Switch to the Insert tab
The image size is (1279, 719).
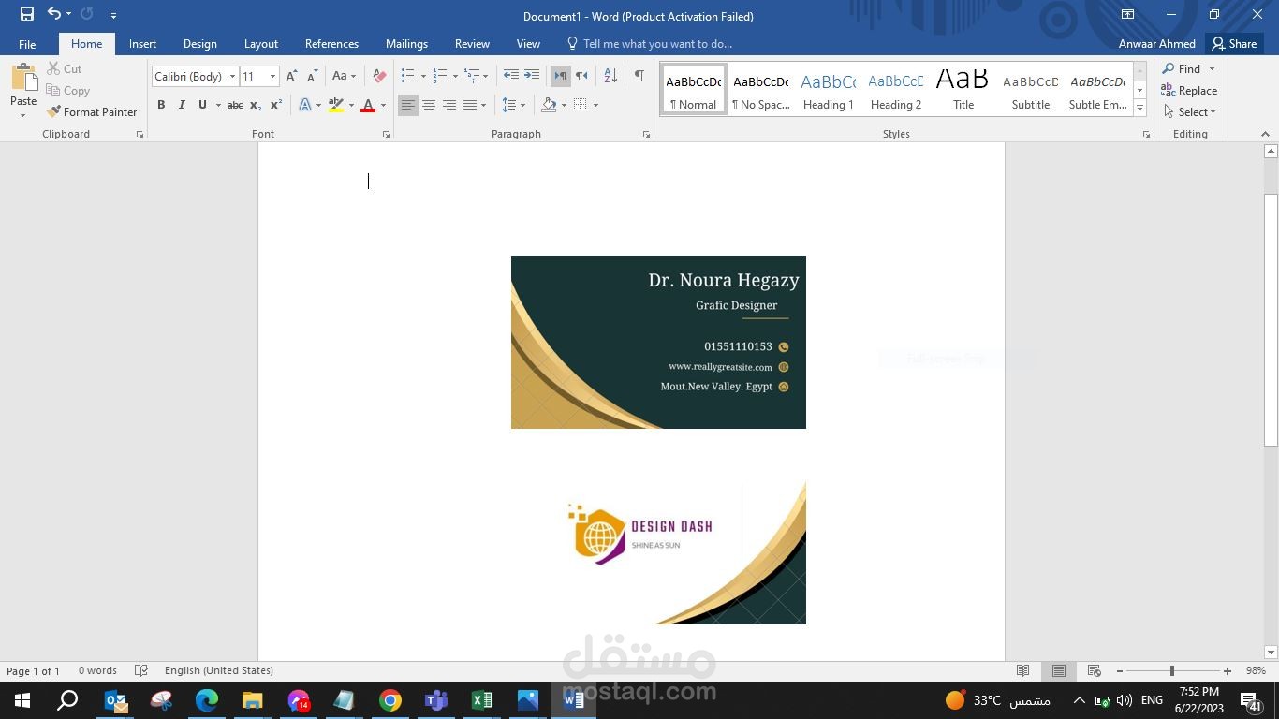[142, 44]
